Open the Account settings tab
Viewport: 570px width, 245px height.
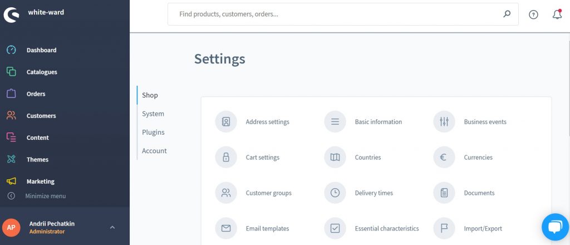pos(154,151)
